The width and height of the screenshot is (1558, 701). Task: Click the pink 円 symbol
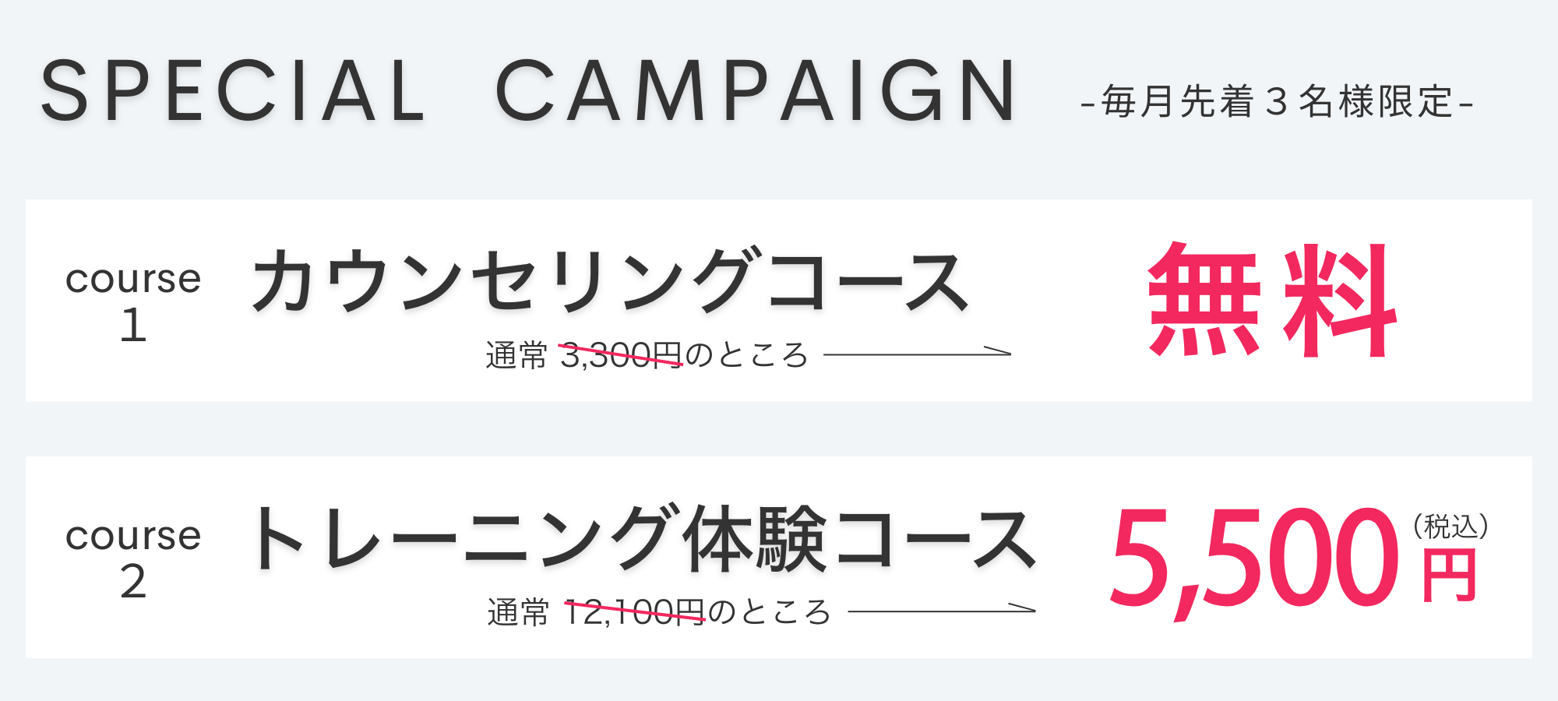tap(1450, 576)
